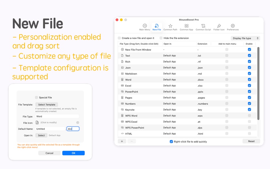
Task: Enable Create a new file and open it
Action: click(119, 38)
